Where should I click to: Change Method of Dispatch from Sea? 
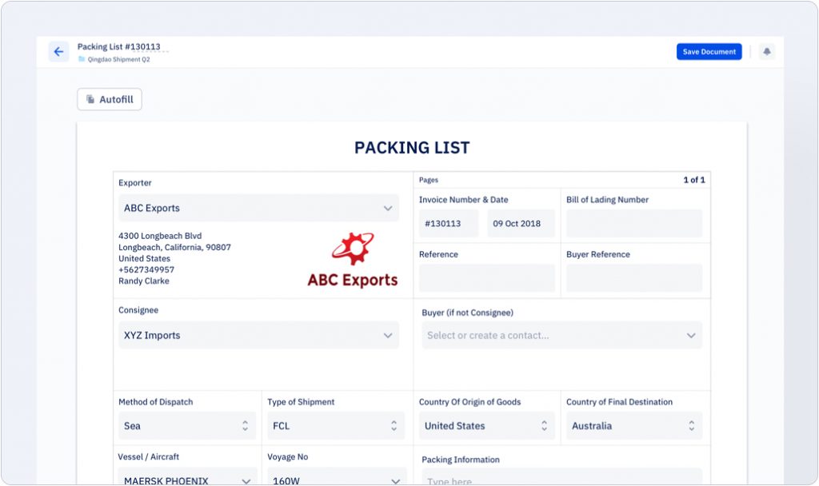[x=187, y=425]
